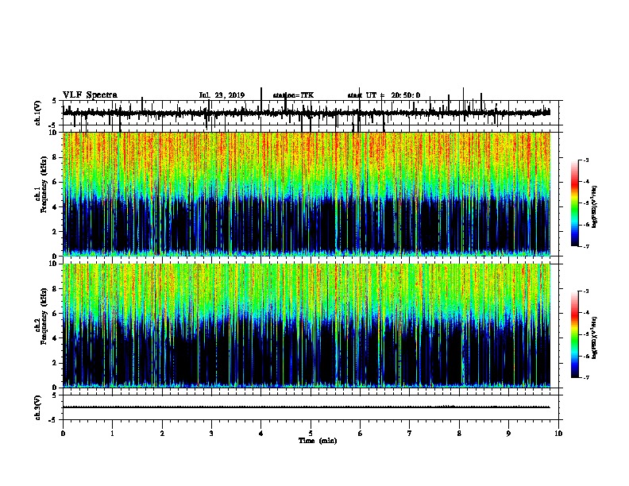This screenshot has width=629, height=486.
Task: Click the "4" kHz tick on ch.2 spectrogram
Action: pyautogui.click(x=56, y=338)
